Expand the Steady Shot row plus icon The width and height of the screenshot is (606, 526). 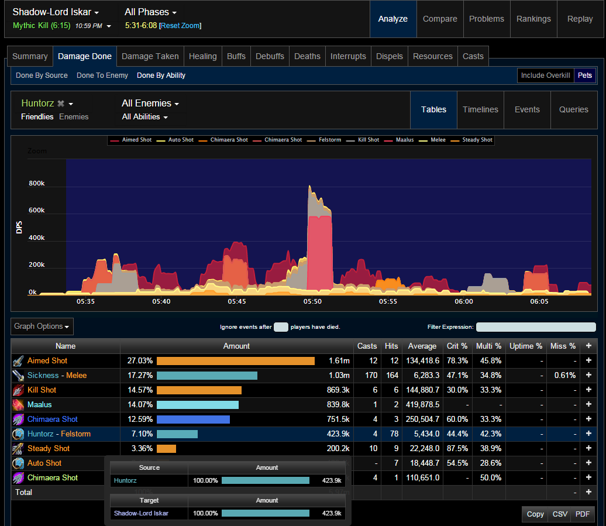[x=588, y=448]
